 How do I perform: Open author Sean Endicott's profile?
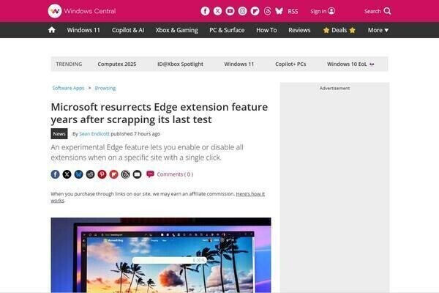[94, 134]
